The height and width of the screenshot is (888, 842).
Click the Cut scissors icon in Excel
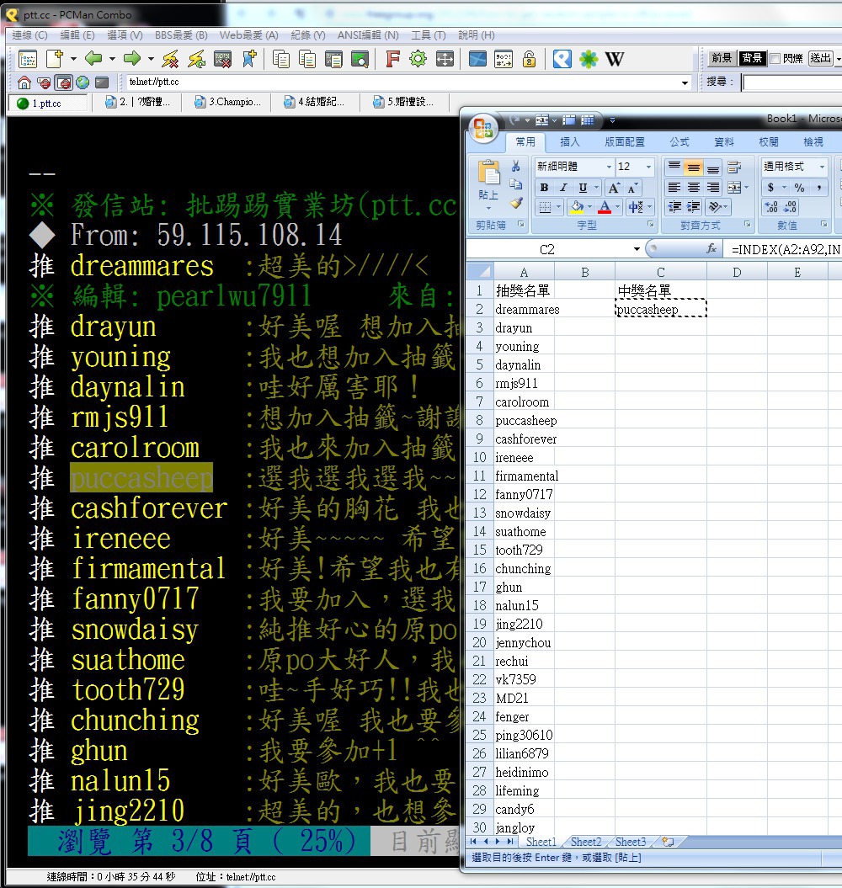tap(516, 166)
